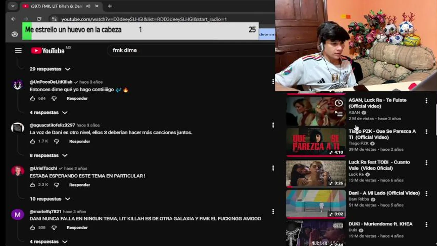Expand 4 respuestas under @marielfq7821

point(49,242)
